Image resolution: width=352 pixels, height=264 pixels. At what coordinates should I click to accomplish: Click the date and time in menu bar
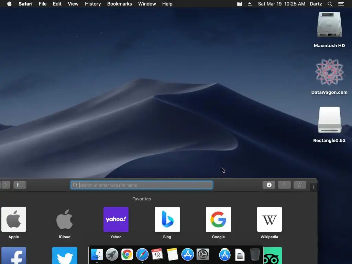click(x=282, y=4)
